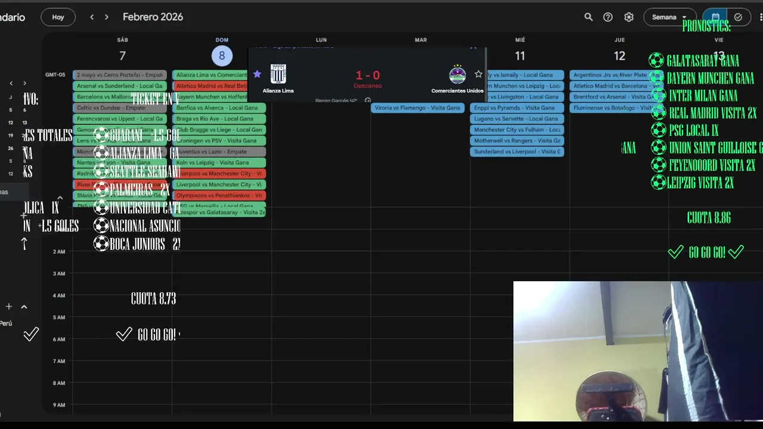Select Wednesday 11 day header
Image resolution: width=763 pixels, height=429 pixels.
[520, 55]
